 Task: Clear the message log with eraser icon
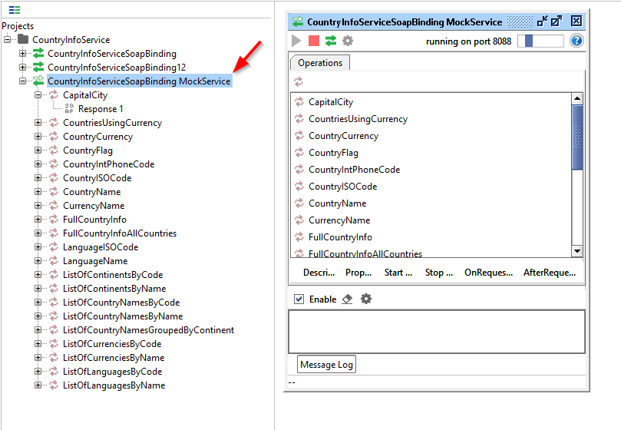click(x=347, y=299)
